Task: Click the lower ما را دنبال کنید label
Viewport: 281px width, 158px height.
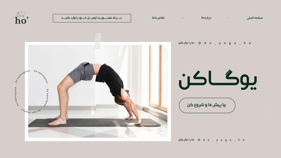Action: [x=186, y=140]
